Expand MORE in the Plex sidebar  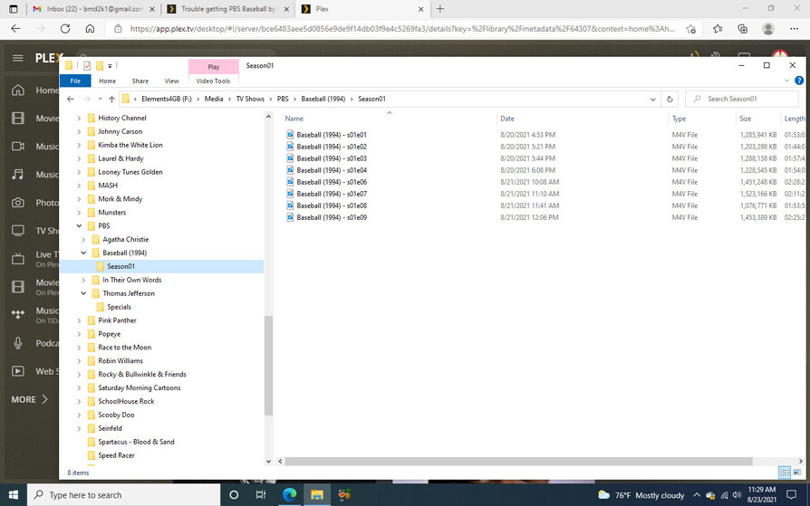(x=29, y=399)
